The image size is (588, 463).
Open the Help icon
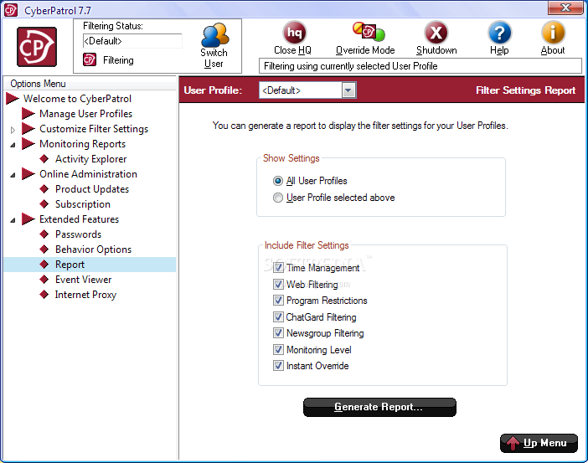tap(499, 33)
